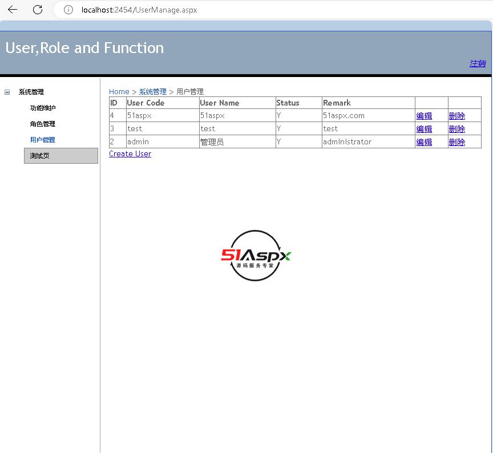The height and width of the screenshot is (453, 493).
Task: Delete the test user row
Action: pos(457,129)
